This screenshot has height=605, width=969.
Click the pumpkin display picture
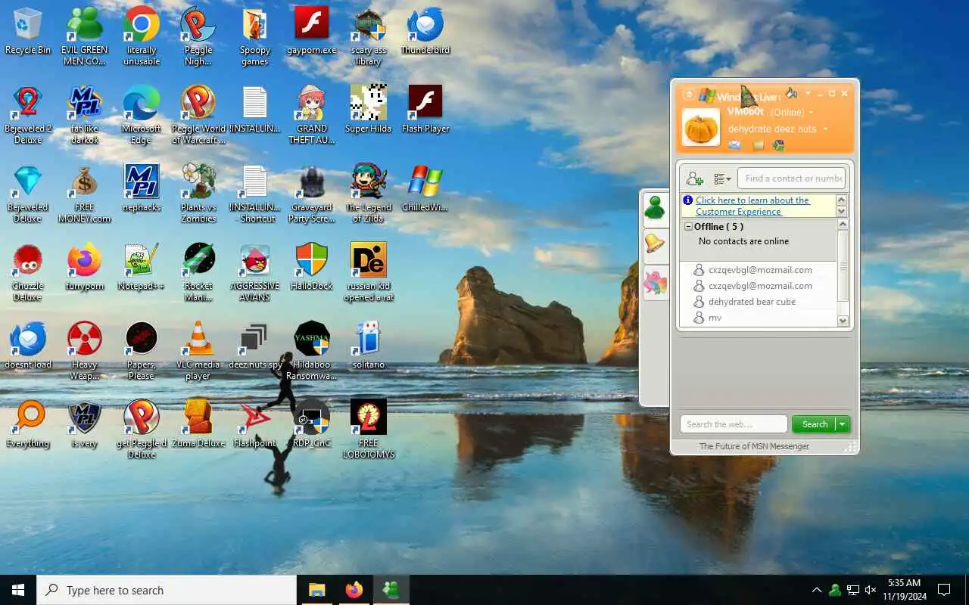coord(701,127)
